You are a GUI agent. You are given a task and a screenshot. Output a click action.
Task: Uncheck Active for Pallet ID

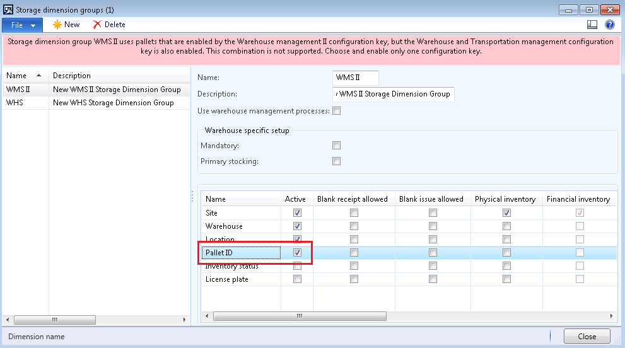click(x=298, y=253)
